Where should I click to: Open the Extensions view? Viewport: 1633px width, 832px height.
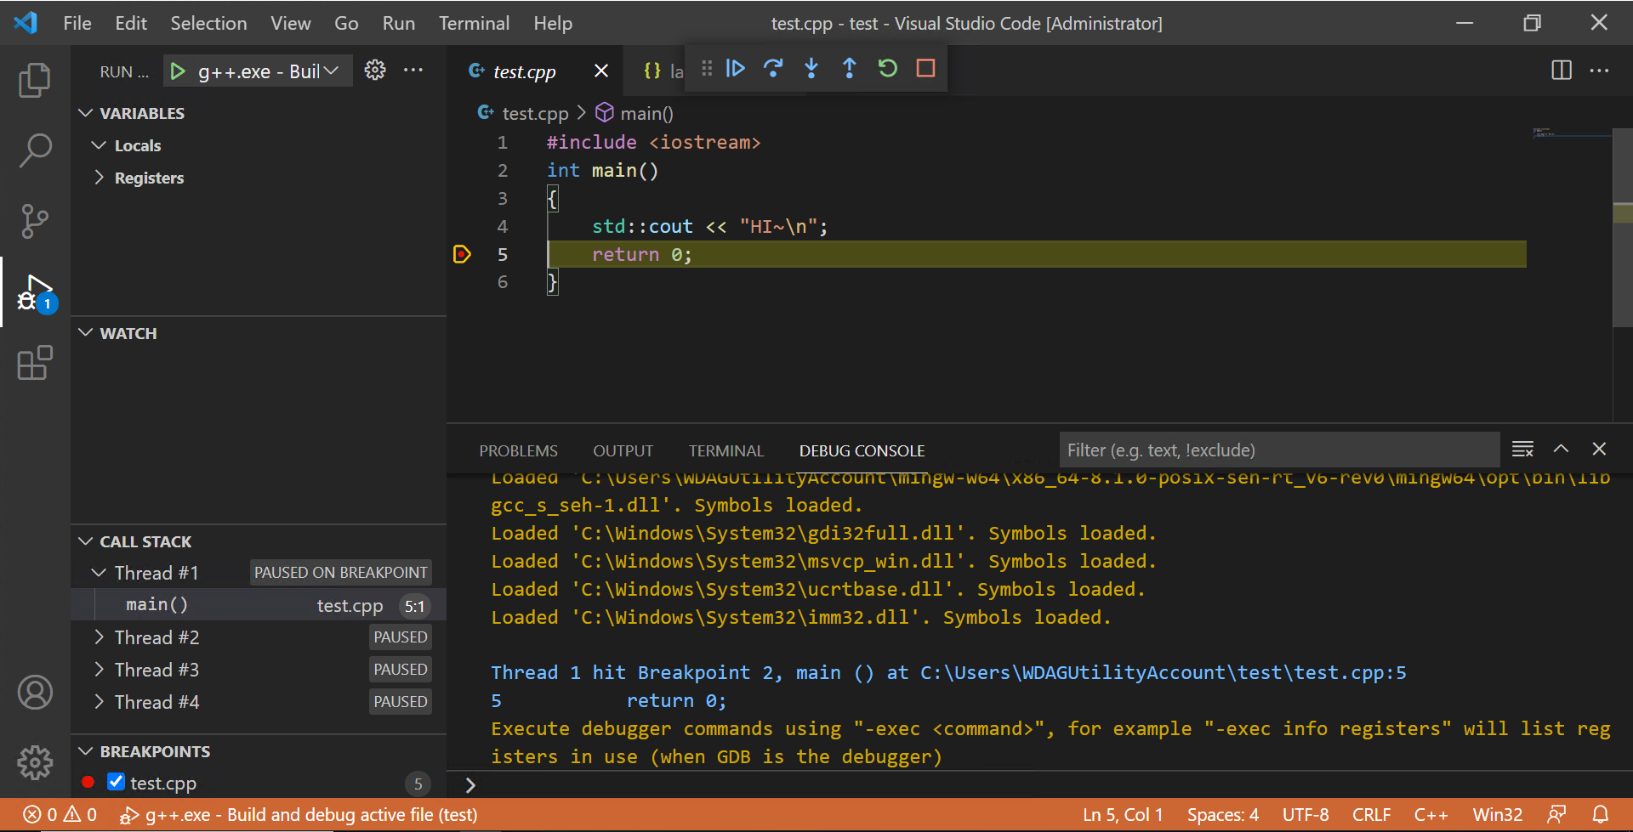[35, 363]
